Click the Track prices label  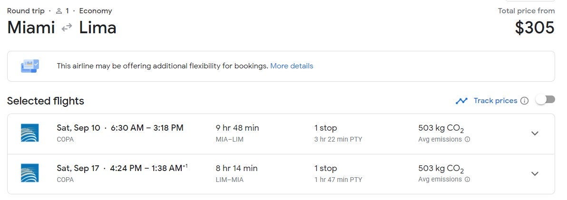click(x=495, y=101)
